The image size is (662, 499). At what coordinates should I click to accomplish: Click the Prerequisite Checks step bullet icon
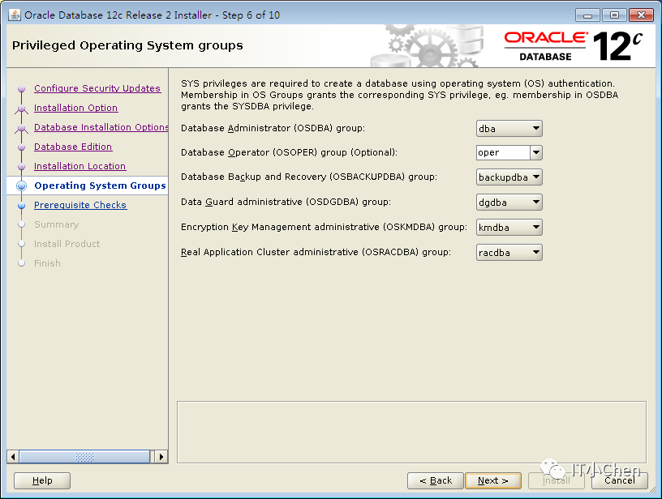(x=22, y=205)
